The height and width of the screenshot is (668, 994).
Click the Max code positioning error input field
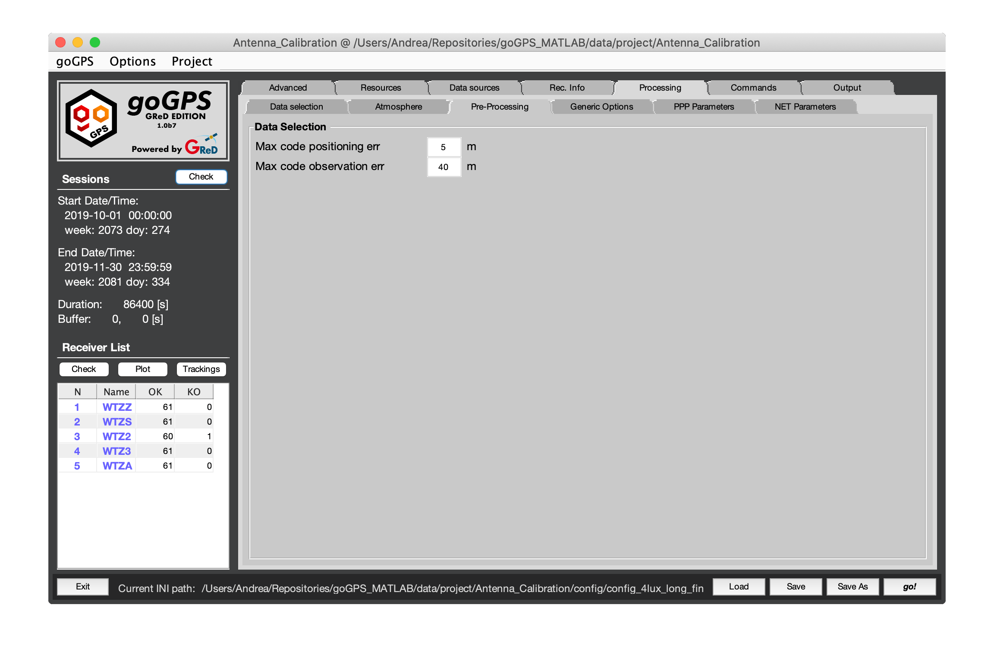coord(444,146)
